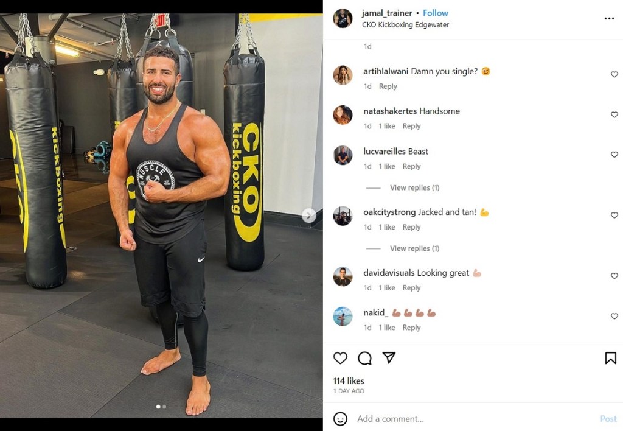
Task: Open nakid_ commenter avatar
Action: (343, 317)
